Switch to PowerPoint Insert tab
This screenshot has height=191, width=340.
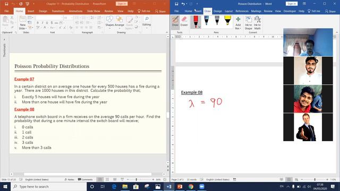[31, 11]
